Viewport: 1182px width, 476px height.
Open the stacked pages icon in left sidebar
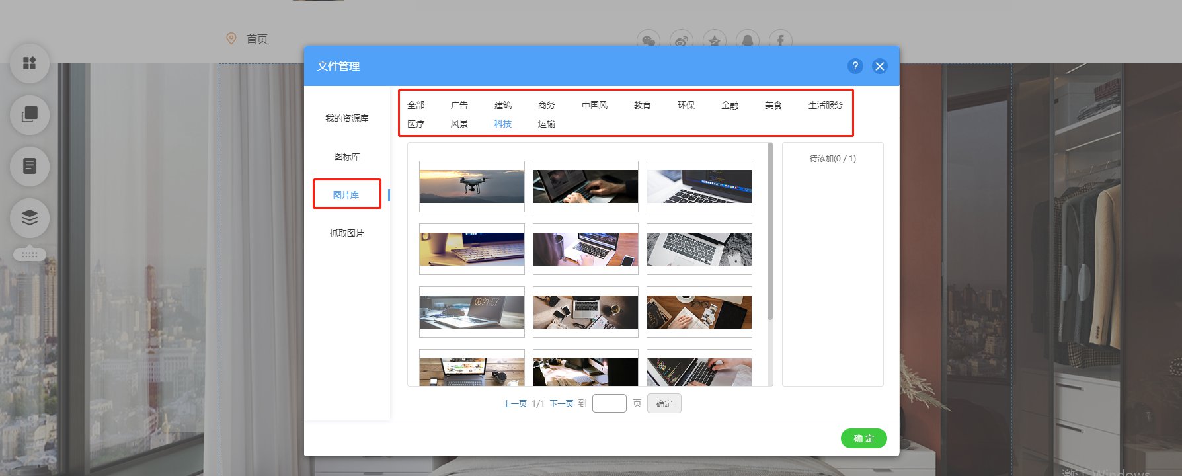click(30, 114)
